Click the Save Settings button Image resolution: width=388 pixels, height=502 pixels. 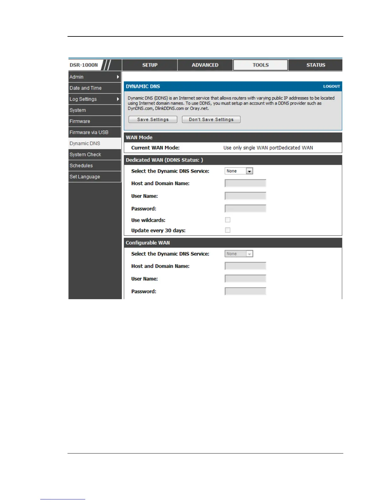point(153,119)
